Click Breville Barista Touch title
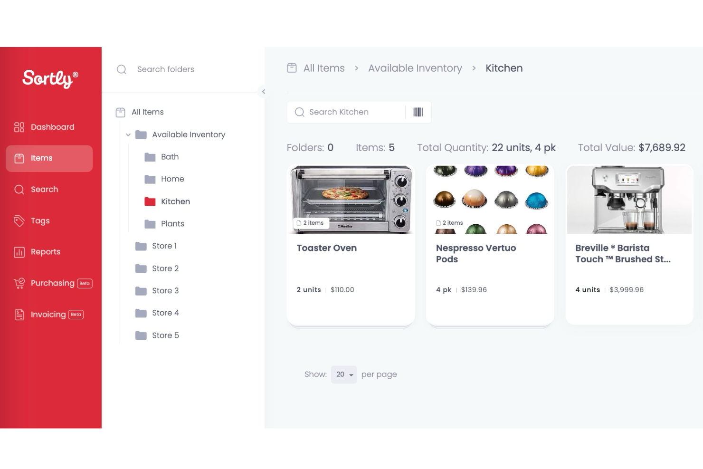 (x=623, y=254)
